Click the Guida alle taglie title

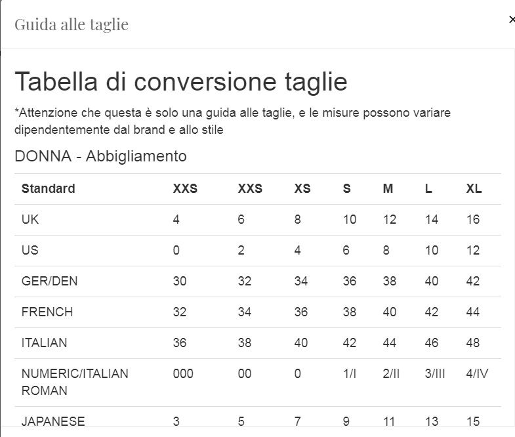coord(72,25)
